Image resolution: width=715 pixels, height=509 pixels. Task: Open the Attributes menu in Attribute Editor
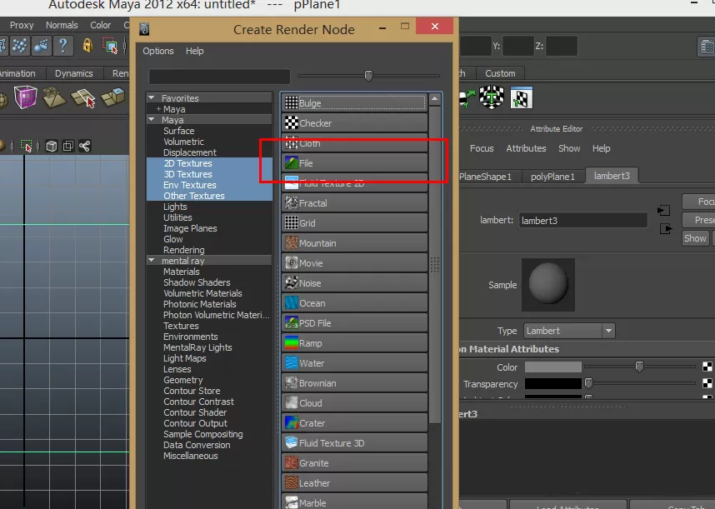coord(526,148)
